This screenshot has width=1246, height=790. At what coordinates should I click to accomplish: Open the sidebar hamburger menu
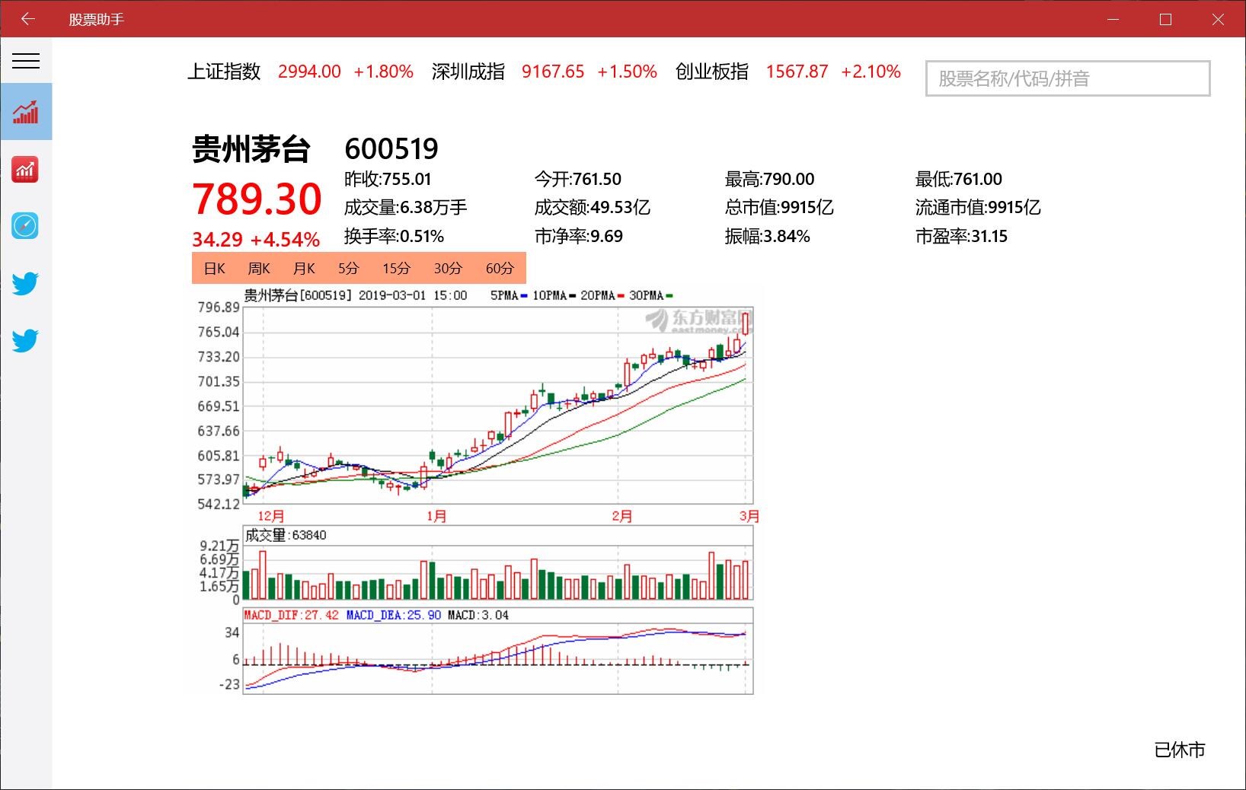26,61
